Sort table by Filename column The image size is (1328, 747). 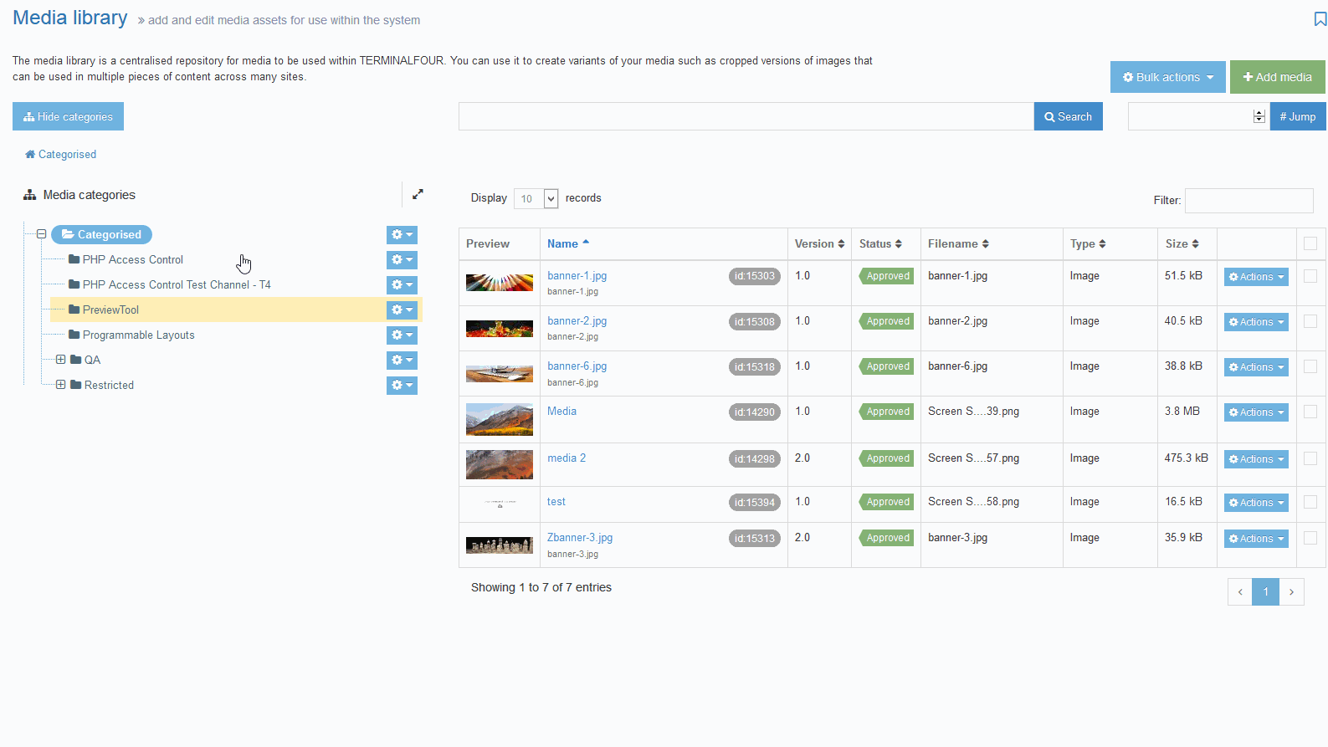[x=992, y=243]
